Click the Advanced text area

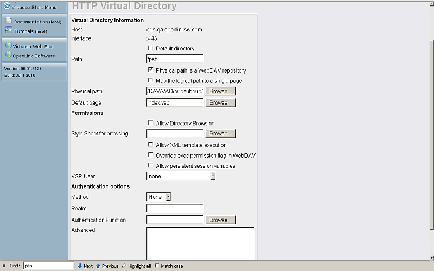pyautogui.click(x=200, y=243)
